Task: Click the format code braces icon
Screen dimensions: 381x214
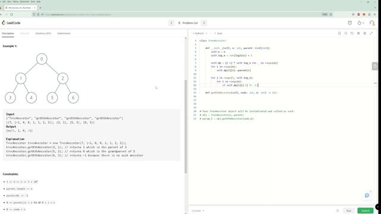Action: [x=345, y=33]
